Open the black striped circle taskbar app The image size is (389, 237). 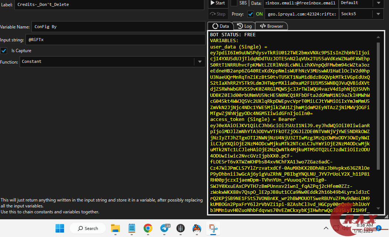(181, 228)
